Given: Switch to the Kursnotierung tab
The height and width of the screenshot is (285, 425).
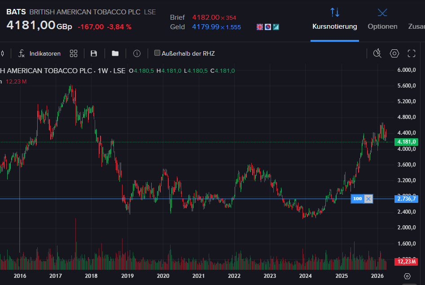Looking at the screenshot, I should (334, 26).
